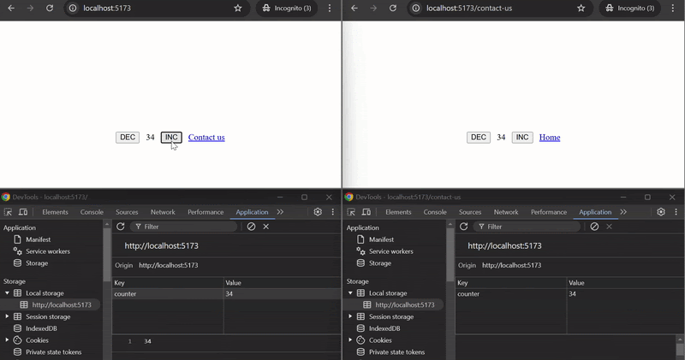Toggle device toolbar in left DevTools
Screen dimensions: 685x360
coord(23,212)
